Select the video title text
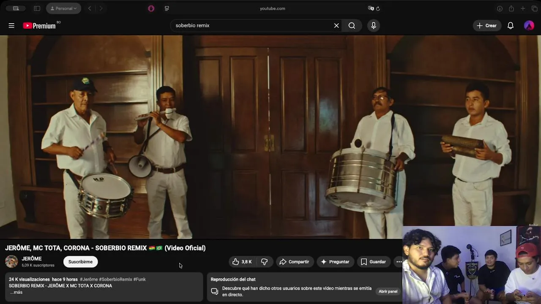 105,248
